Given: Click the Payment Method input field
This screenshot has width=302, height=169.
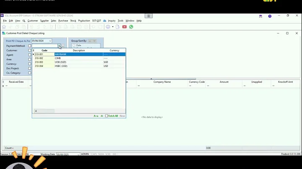Looking at the screenshot, I should pyautogui.click(x=45, y=46).
